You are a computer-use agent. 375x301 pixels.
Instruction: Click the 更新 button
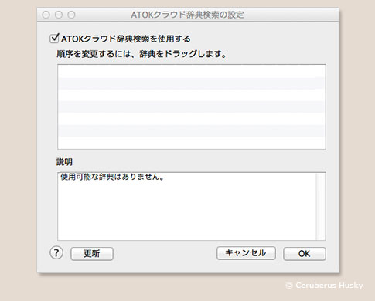[92, 254]
